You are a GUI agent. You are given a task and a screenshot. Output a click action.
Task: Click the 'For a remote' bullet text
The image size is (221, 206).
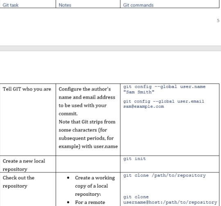tap(90, 202)
